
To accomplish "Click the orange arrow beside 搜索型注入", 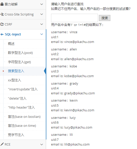I will 3,71.
